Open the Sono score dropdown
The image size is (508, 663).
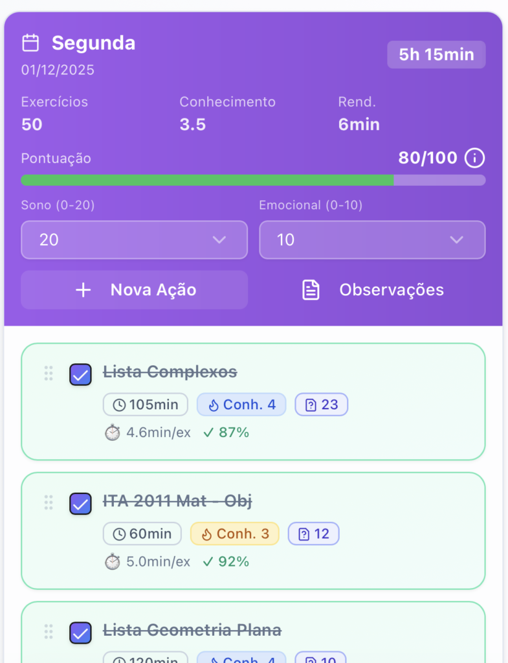pos(134,240)
